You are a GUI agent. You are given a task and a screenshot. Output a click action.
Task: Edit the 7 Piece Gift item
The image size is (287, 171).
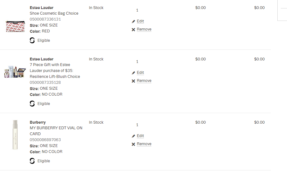point(140,73)
